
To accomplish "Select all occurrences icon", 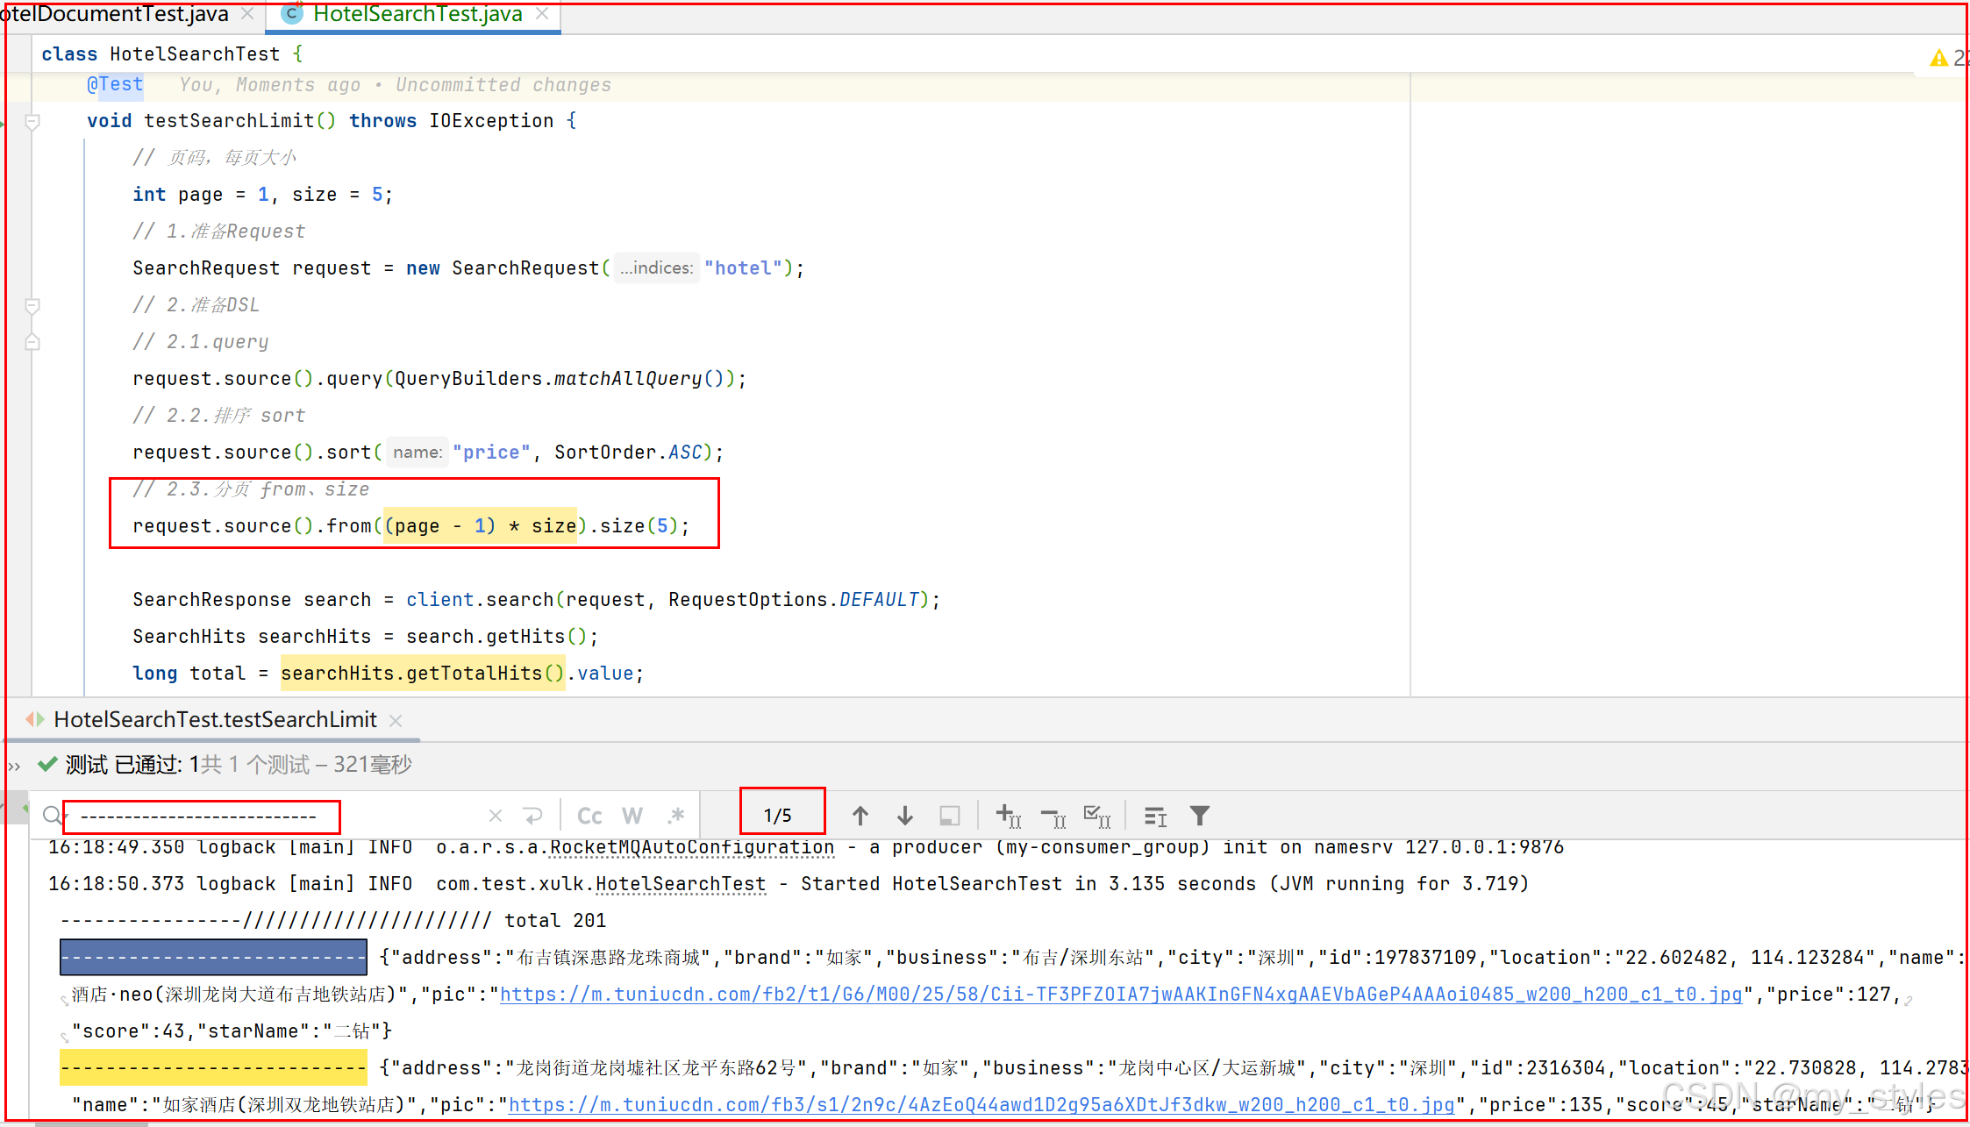I will pyautogui.click(x=1097, y=816).
